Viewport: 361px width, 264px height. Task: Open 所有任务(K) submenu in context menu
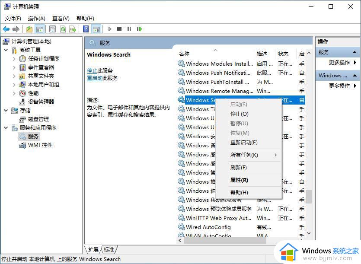pos(249,155)
